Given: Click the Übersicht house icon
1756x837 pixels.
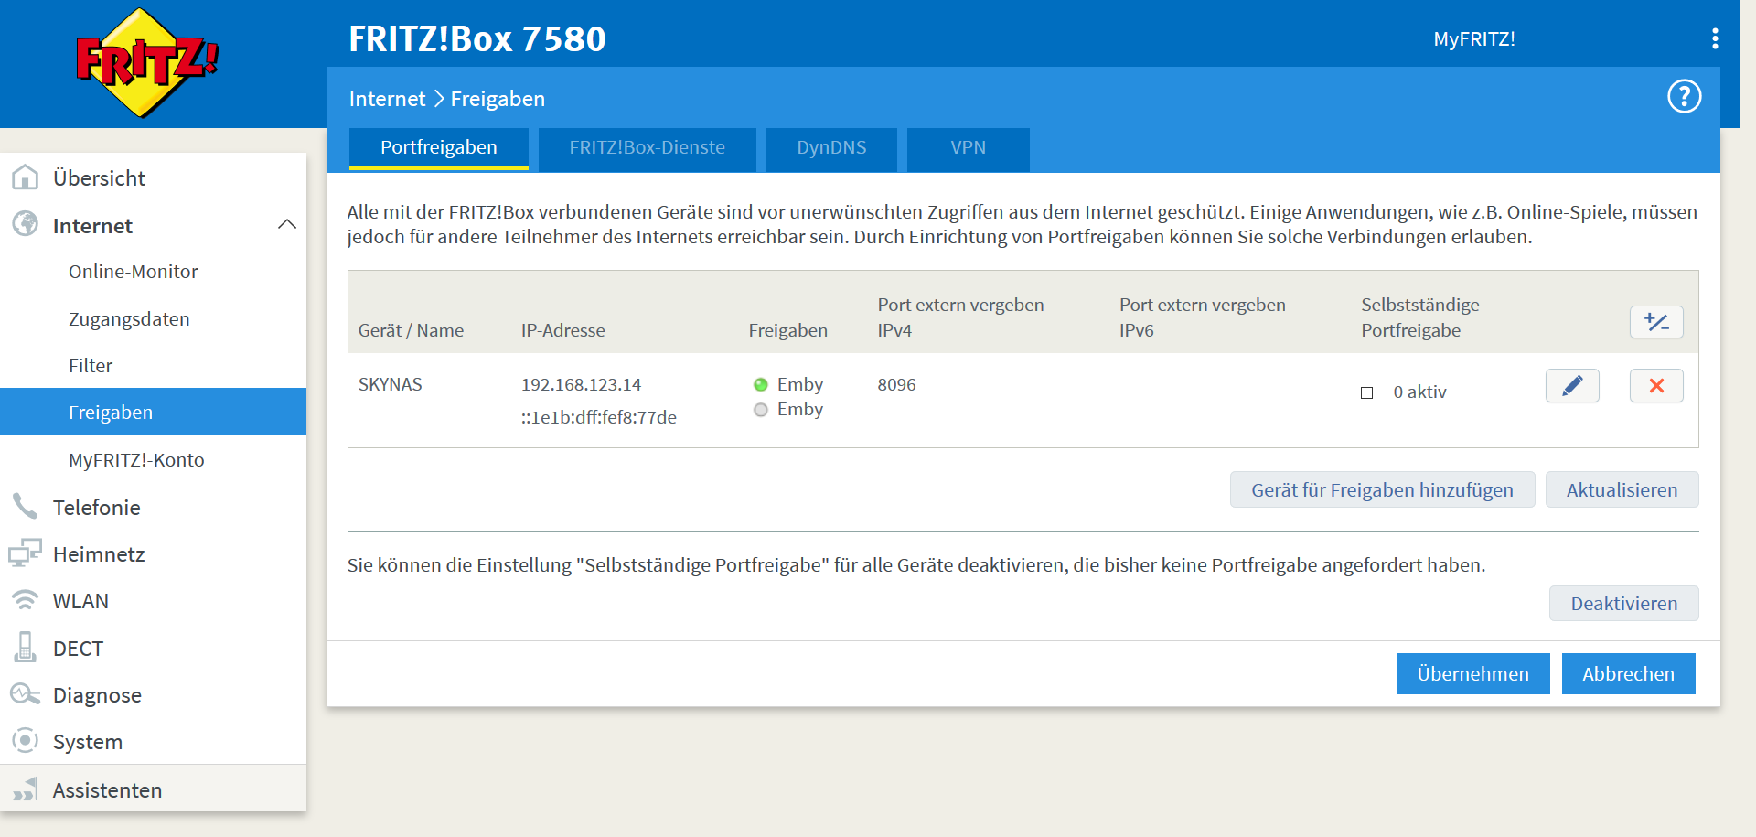Looking at the screenshot, I should 26,177.
